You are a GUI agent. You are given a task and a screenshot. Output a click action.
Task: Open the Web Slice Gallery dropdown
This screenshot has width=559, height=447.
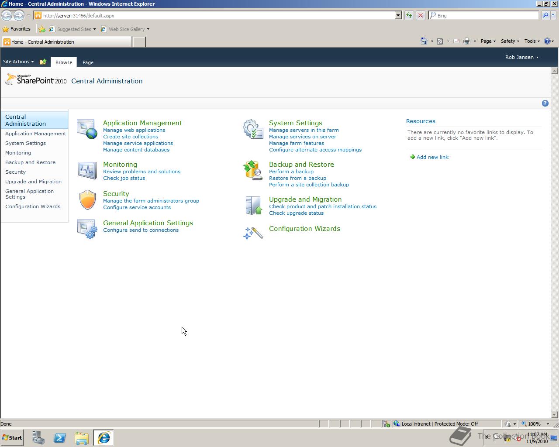[x=125, y=29]
